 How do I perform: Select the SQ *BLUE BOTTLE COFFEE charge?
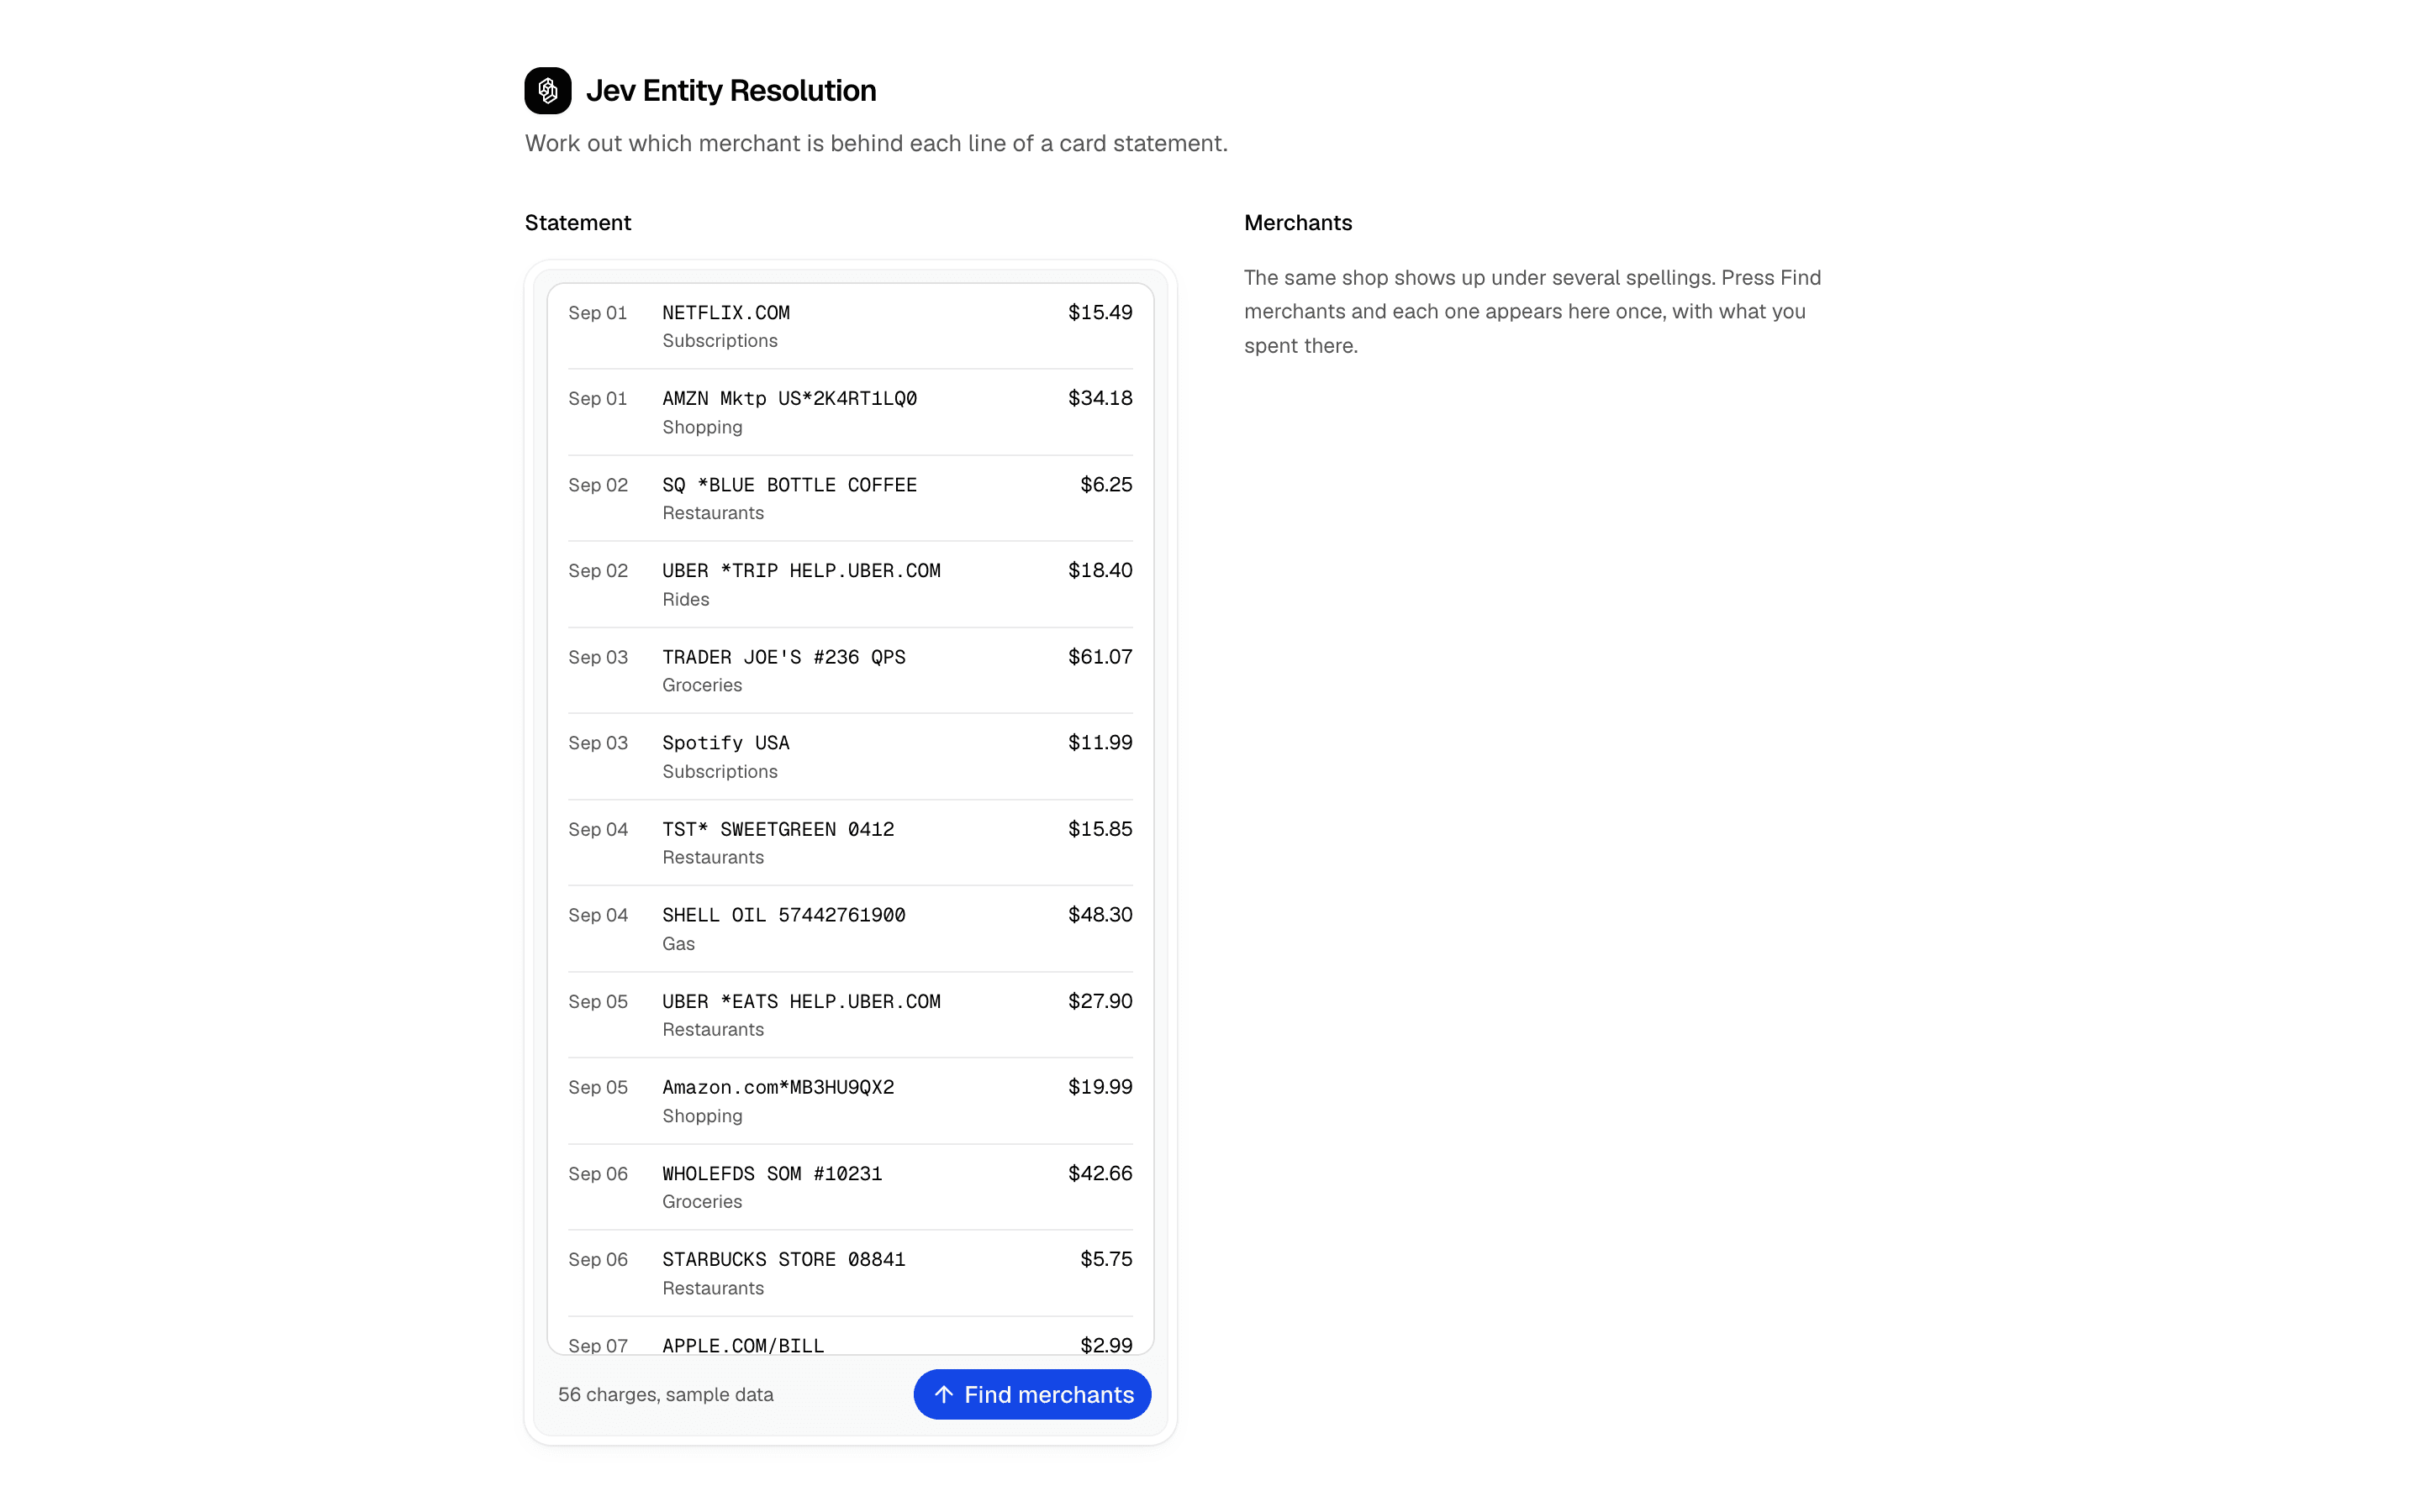click(x=851, y=498)
